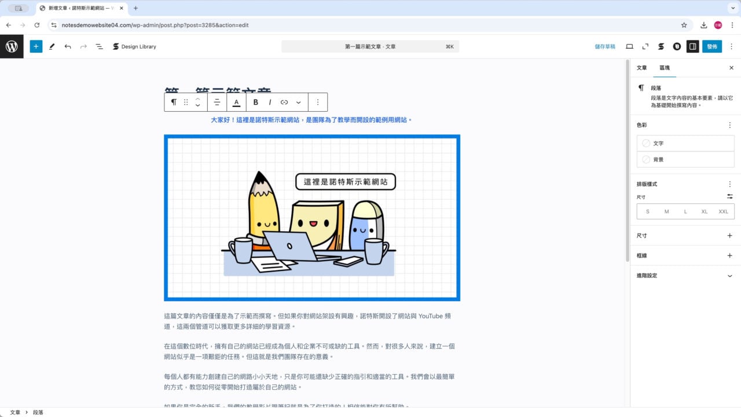
Task: Open the block inserter with the blue plus
Action: coord(36,46)
